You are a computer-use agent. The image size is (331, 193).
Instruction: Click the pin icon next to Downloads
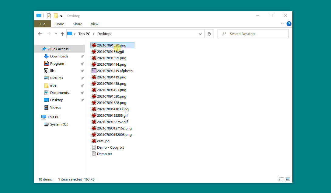[x=82, y=56]
